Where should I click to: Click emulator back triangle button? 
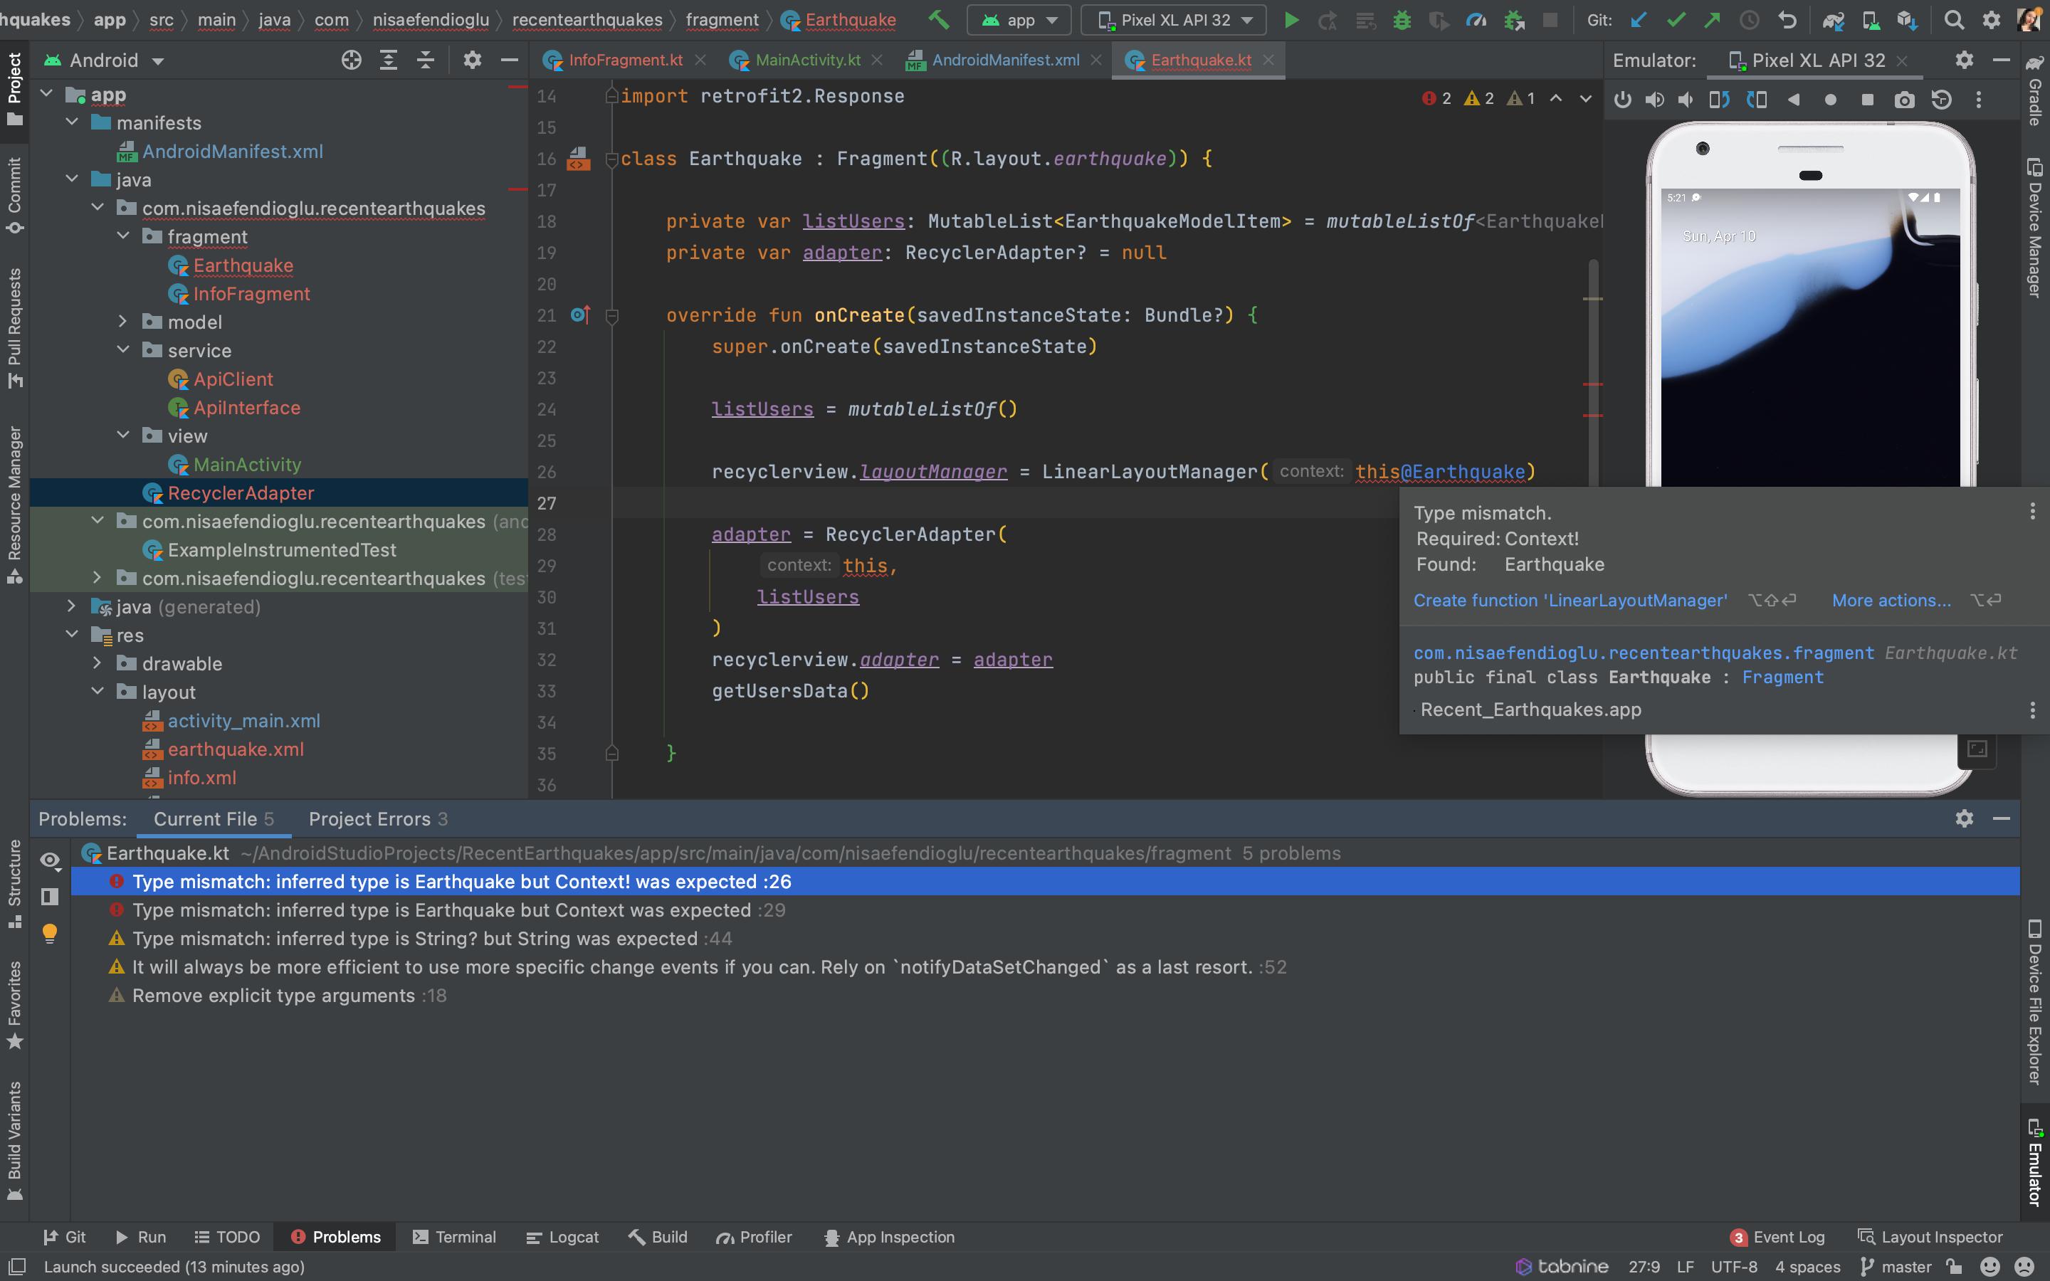1793,100
